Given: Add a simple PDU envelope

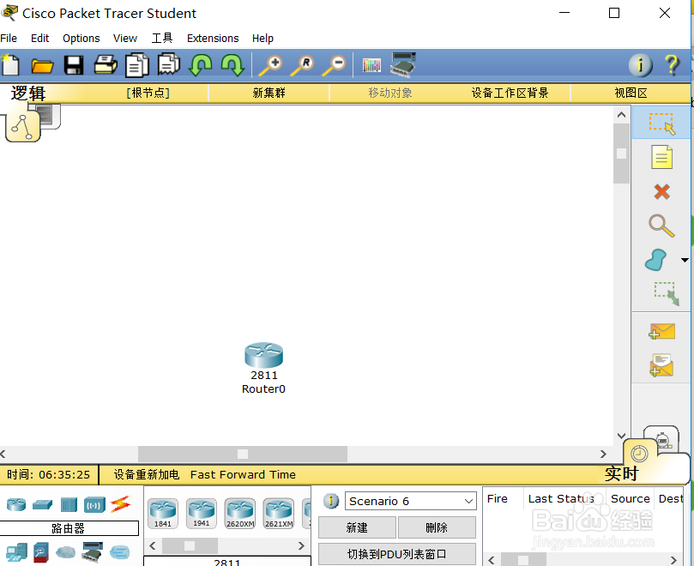Looking at the screenshot, I should click(661, 331).
